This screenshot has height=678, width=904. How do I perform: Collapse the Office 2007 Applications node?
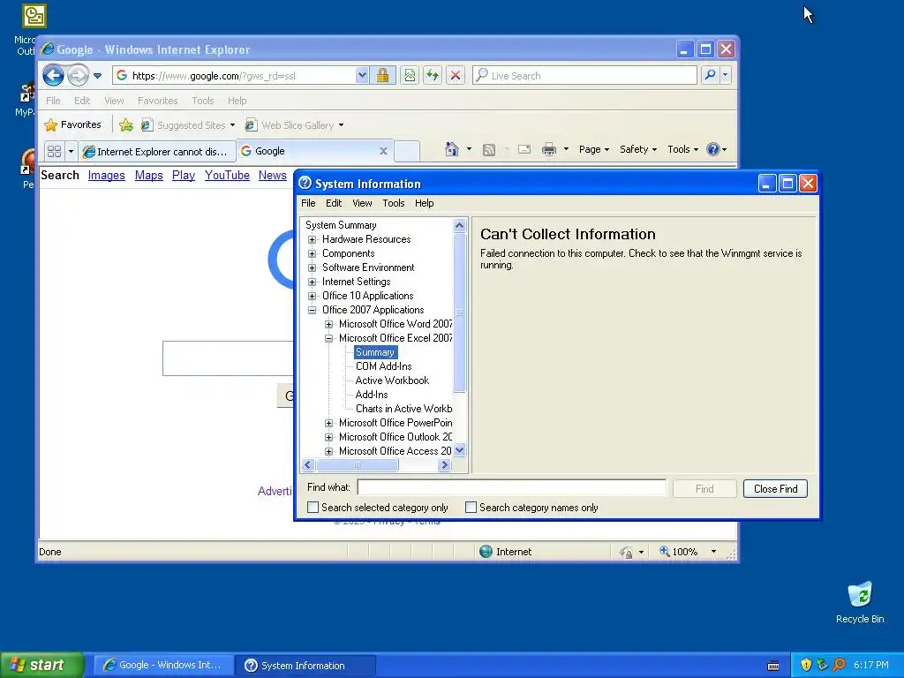(x=312, y=310)
